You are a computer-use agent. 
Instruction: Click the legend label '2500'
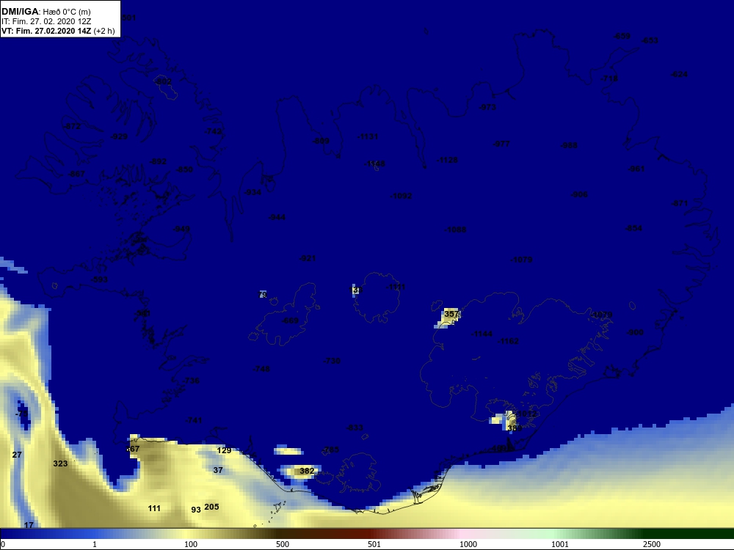click(x=652, y=544)
